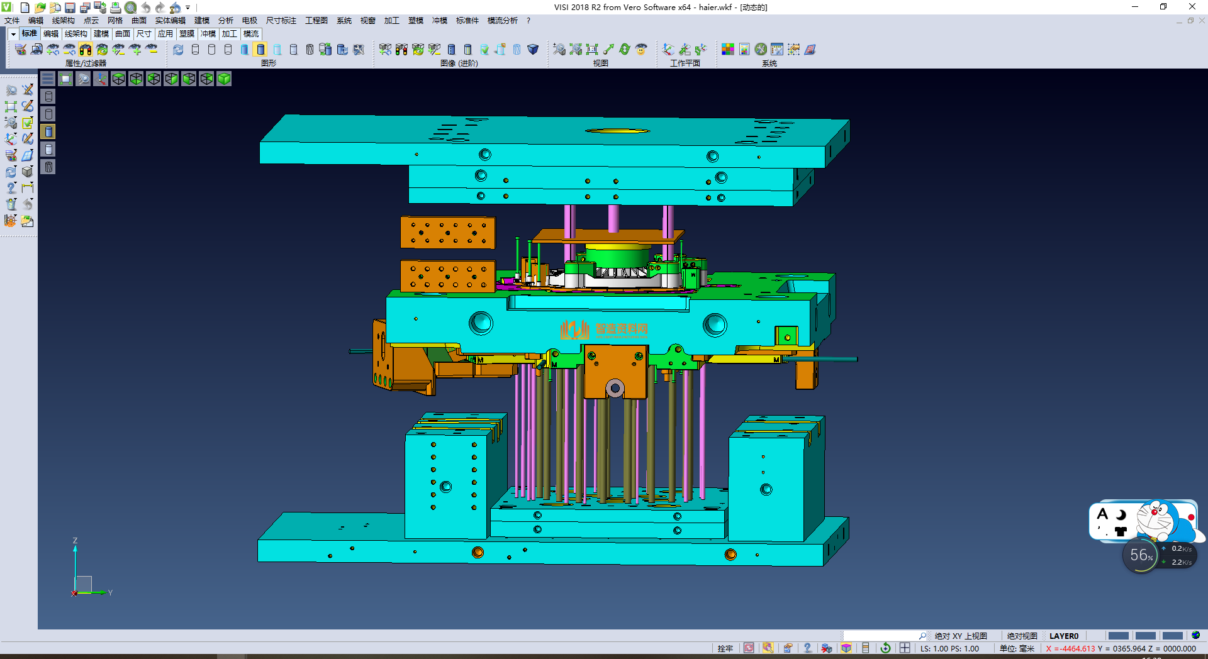Toggle the highlighted cube icon in status bar
The height and width of the screenshot is (659, 1208).
(x=846, y=648)
